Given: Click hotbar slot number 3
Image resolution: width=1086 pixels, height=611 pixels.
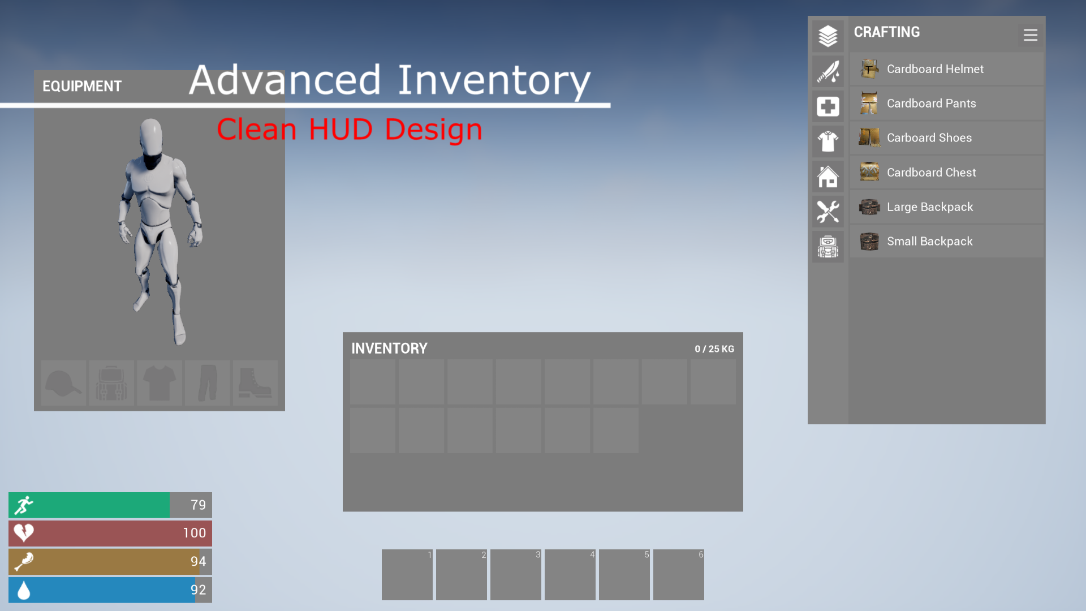Looking at the screenshot, I should [515, 574].
